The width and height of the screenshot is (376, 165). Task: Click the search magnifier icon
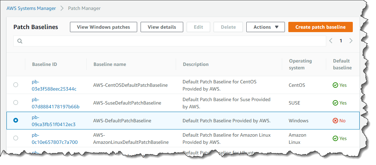[20, 41]
